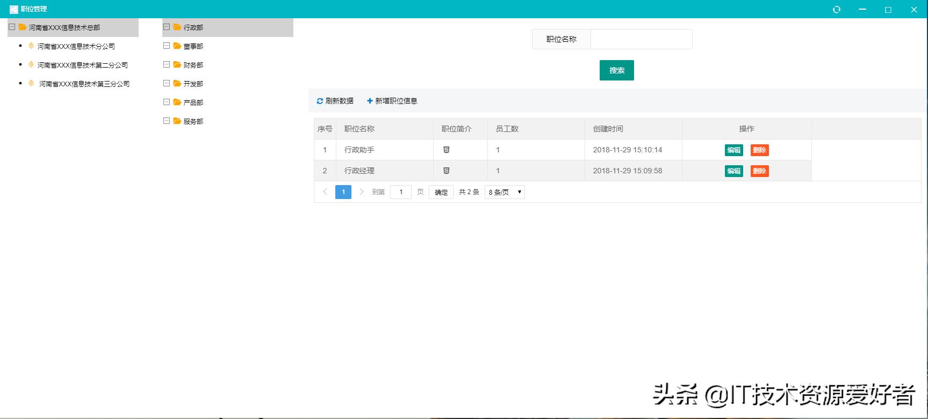The width and height of the screenshot is (928, 419).
Task: Click page number 1 button
Action: (x=343, y=192)
